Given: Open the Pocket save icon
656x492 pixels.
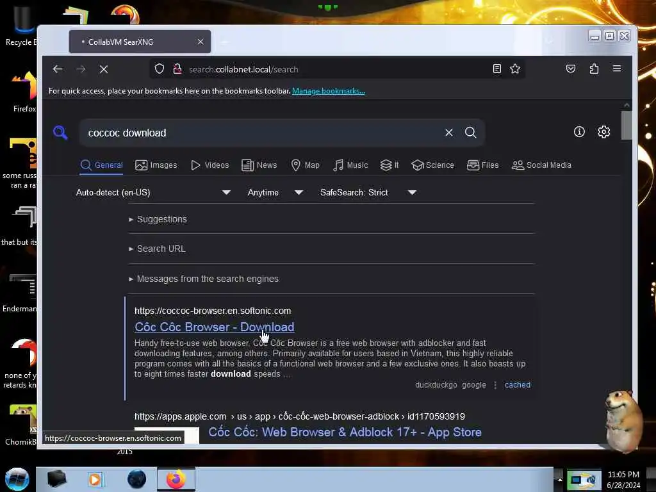Looking at the screenshot, I should 571,69.
